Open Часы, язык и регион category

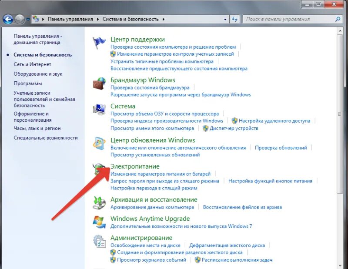37,128
